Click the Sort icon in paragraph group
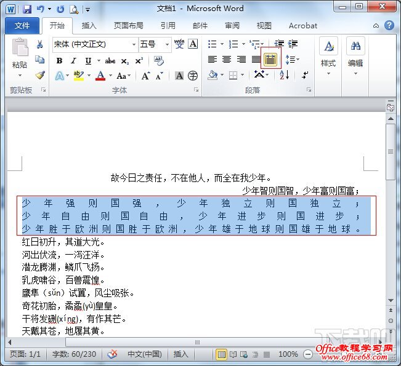Image resolution: width=401 pixels, height=366 pixels. 284,75
